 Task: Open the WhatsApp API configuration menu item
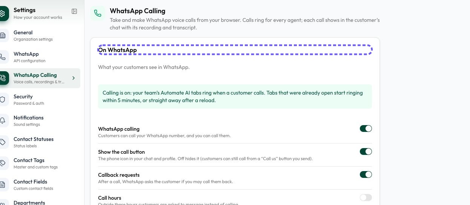pyautogui.click(x=40, y=57)
